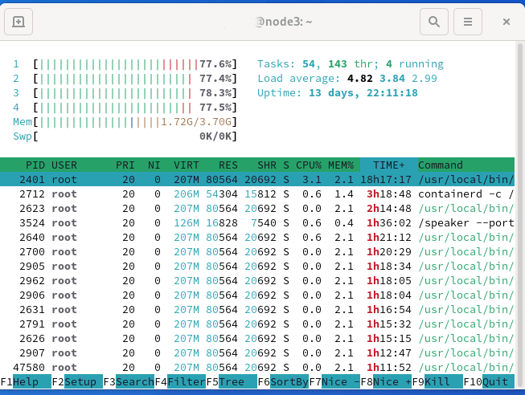Click the search magnifier icon

pyautogui.click(x=434, y=22)
